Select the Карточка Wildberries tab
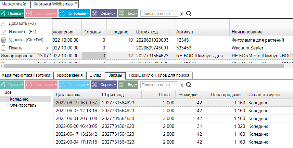Viewport: 293px width, 148px height. coord(54,4)
